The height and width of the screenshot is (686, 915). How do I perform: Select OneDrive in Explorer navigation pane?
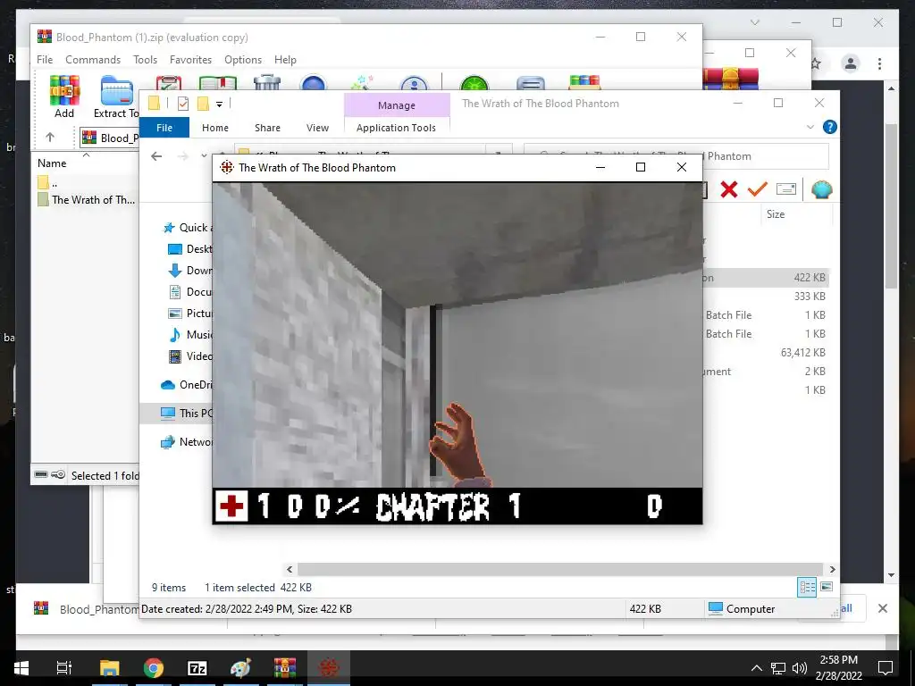tap(187, 385)
